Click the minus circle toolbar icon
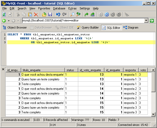 pos(119,14)
